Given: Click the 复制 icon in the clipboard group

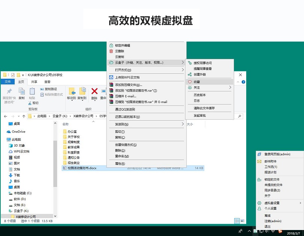Looking at the screenshot, I should coord(21,91).
